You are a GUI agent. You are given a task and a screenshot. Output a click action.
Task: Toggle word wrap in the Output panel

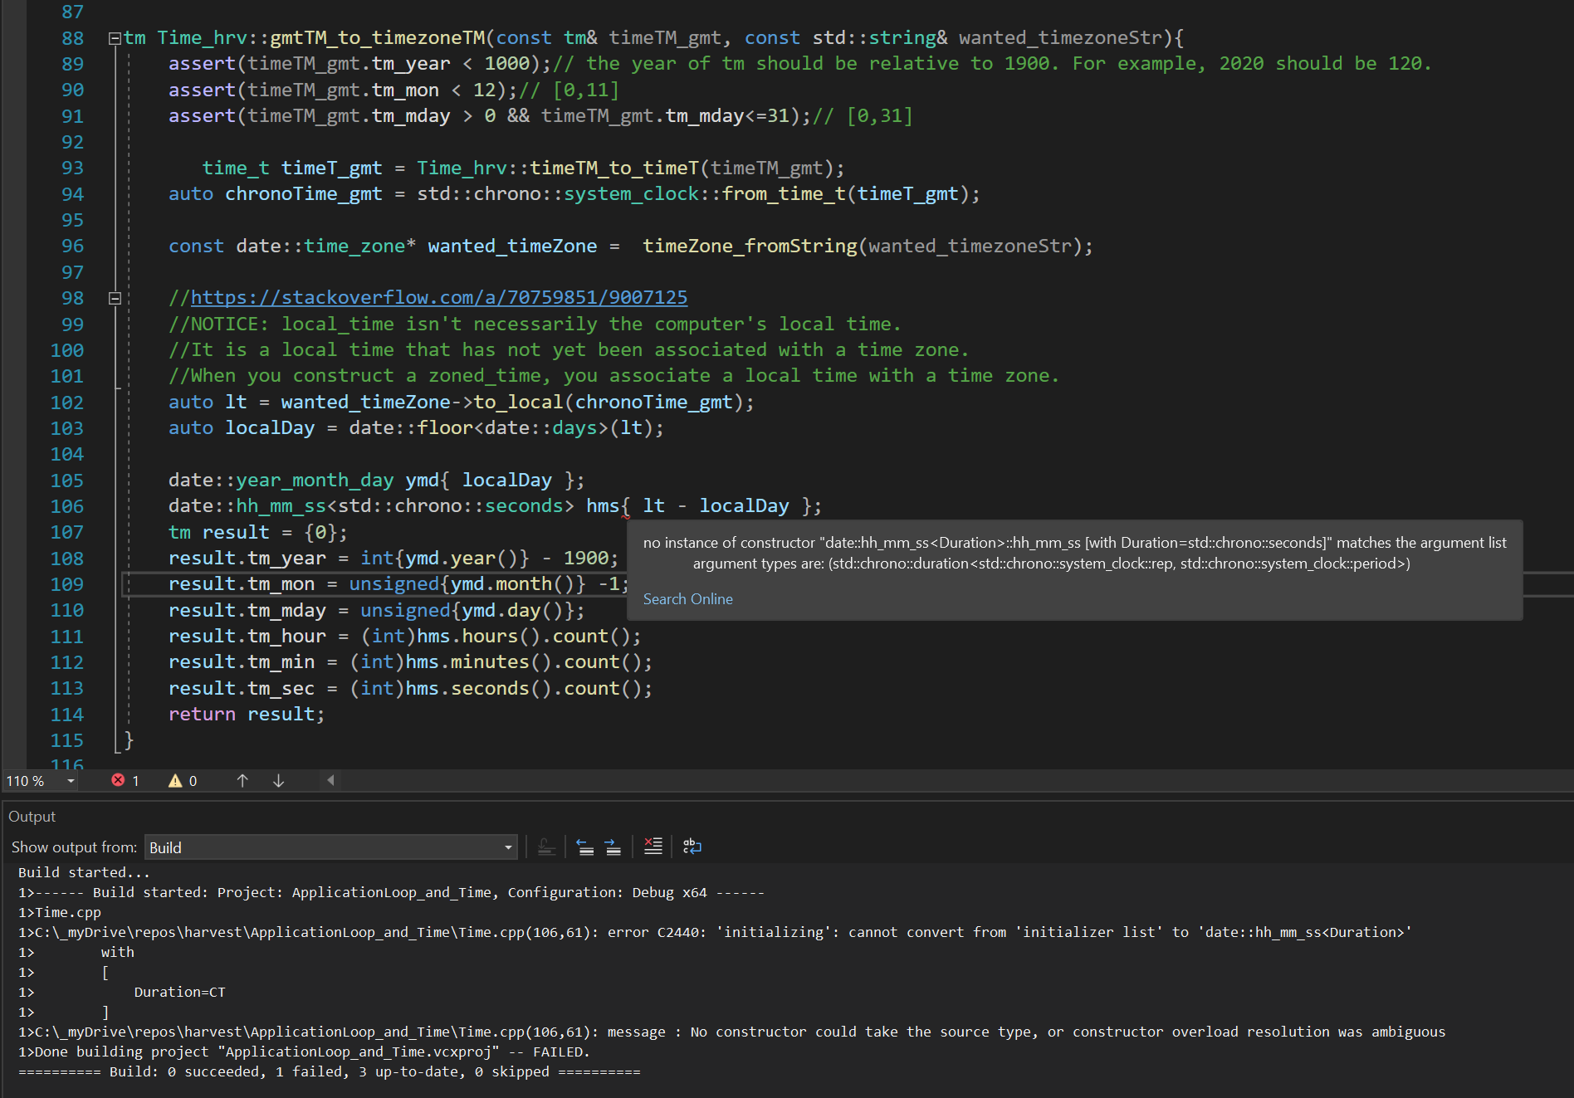pos(692,847)
